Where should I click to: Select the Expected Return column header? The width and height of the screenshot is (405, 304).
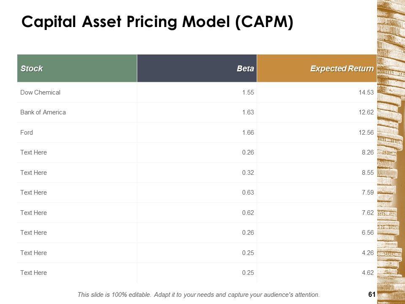coord(342,68)
